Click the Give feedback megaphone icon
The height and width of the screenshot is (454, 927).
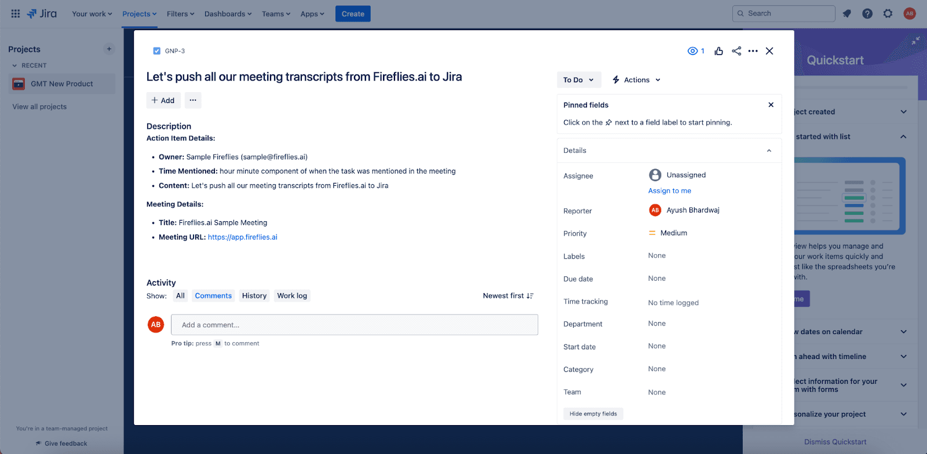[38, 444]
